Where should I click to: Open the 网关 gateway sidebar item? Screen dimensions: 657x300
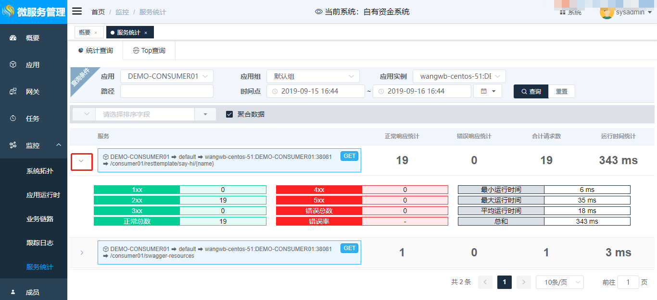tap(33, 92)
